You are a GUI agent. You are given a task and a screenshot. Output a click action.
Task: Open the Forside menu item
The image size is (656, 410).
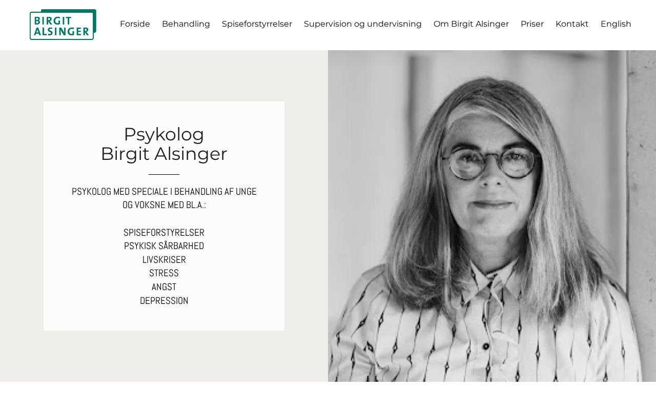(135, 24)
